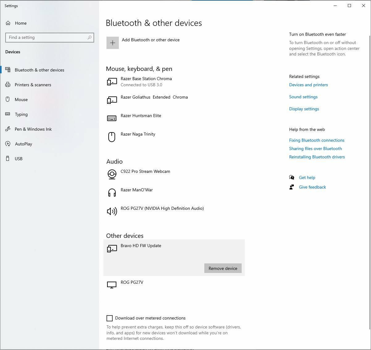Viewport: 371px width, 350px height.
Task: Enable Download over metered connections checkbox
Action: 110,318
